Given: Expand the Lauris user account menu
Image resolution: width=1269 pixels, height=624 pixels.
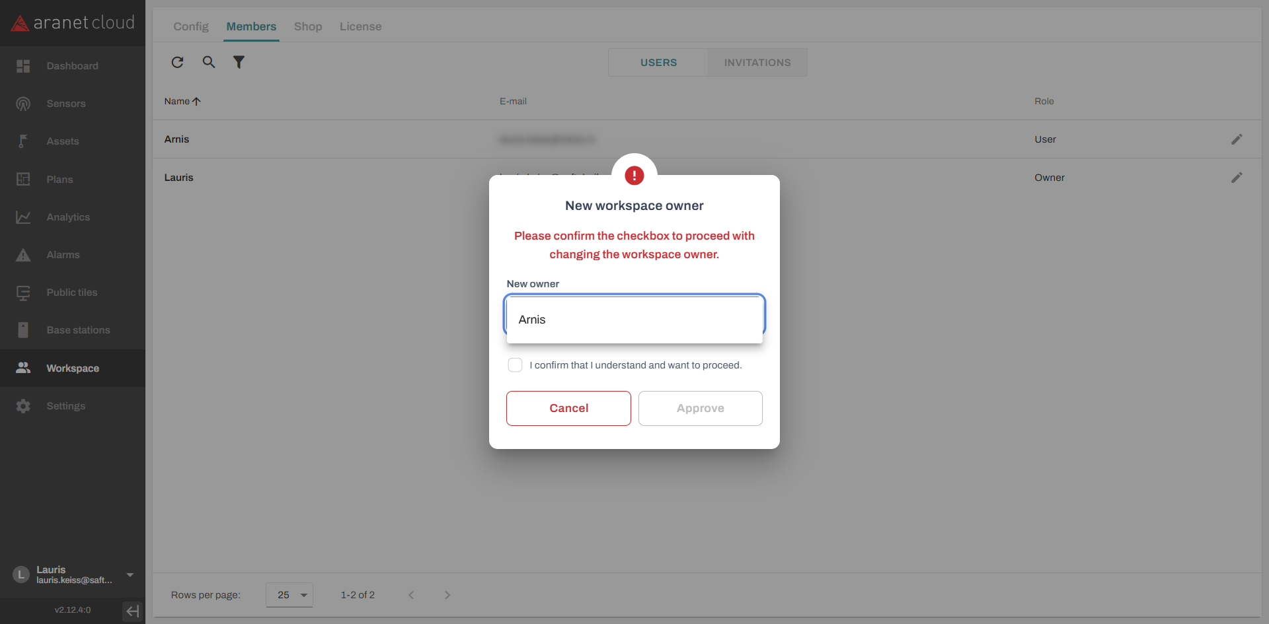Looking at the screenshot, I should [130, 574].
